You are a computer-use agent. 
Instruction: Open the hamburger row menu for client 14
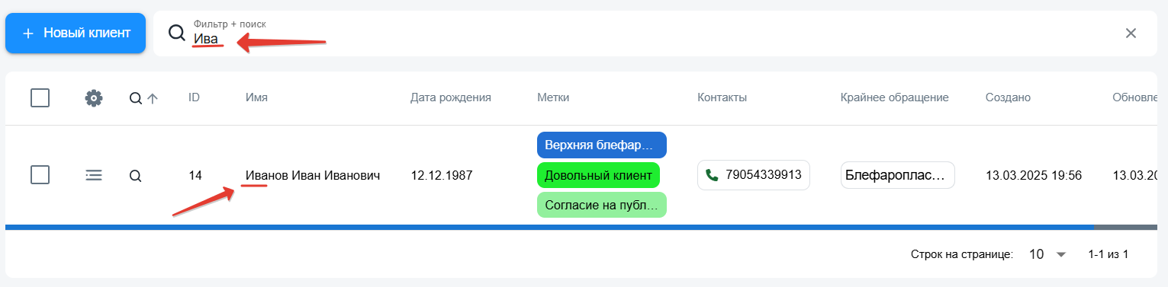coord(94,175)
